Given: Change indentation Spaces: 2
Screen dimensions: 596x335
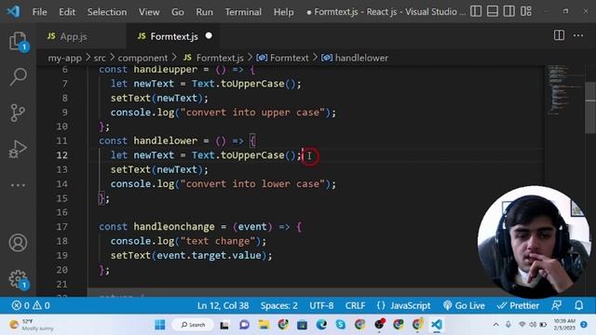Looking at the screenshot, I should click(x=279, y=305).
